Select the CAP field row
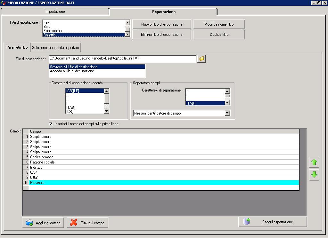The height and width of the screenshot is (238, 328). [164, 172]
